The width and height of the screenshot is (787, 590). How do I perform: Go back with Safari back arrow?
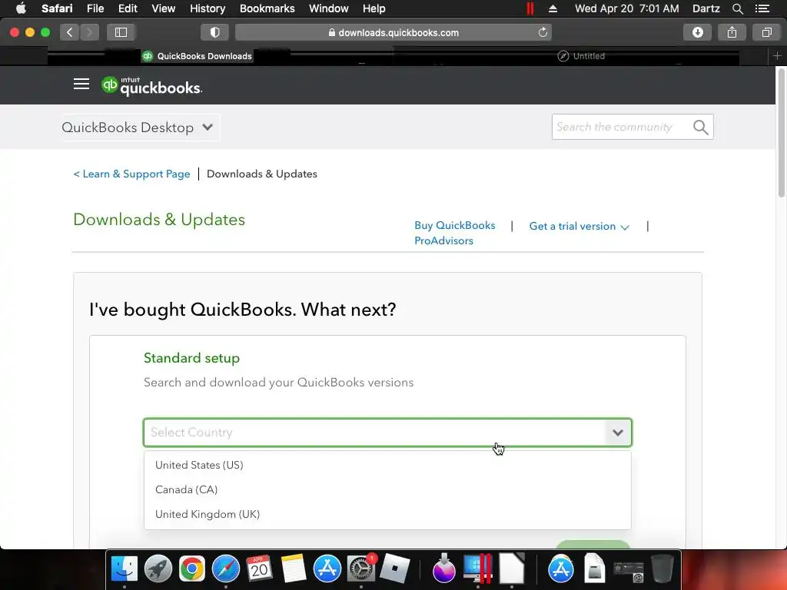pos(70,32)
